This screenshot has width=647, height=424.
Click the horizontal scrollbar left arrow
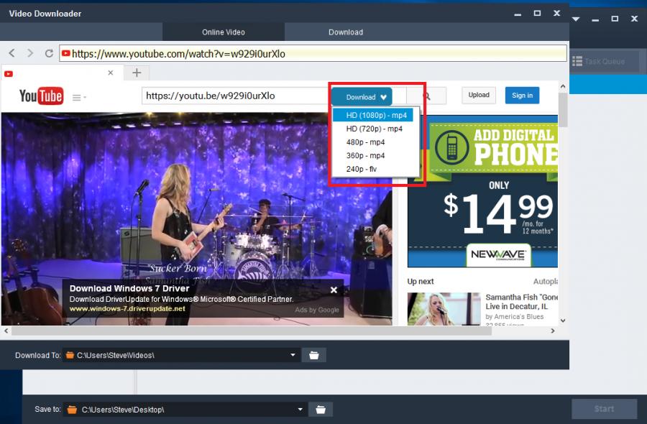[6, 331]
